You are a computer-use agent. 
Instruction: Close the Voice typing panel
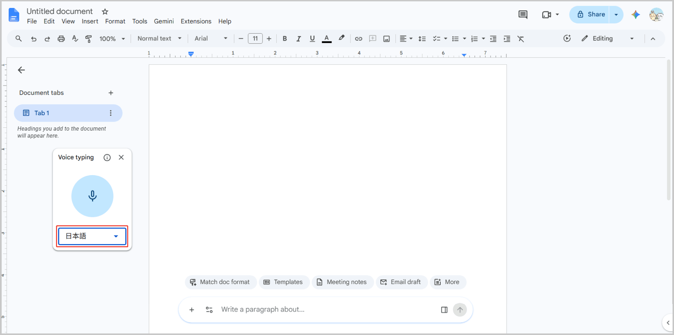pos(121,157)
